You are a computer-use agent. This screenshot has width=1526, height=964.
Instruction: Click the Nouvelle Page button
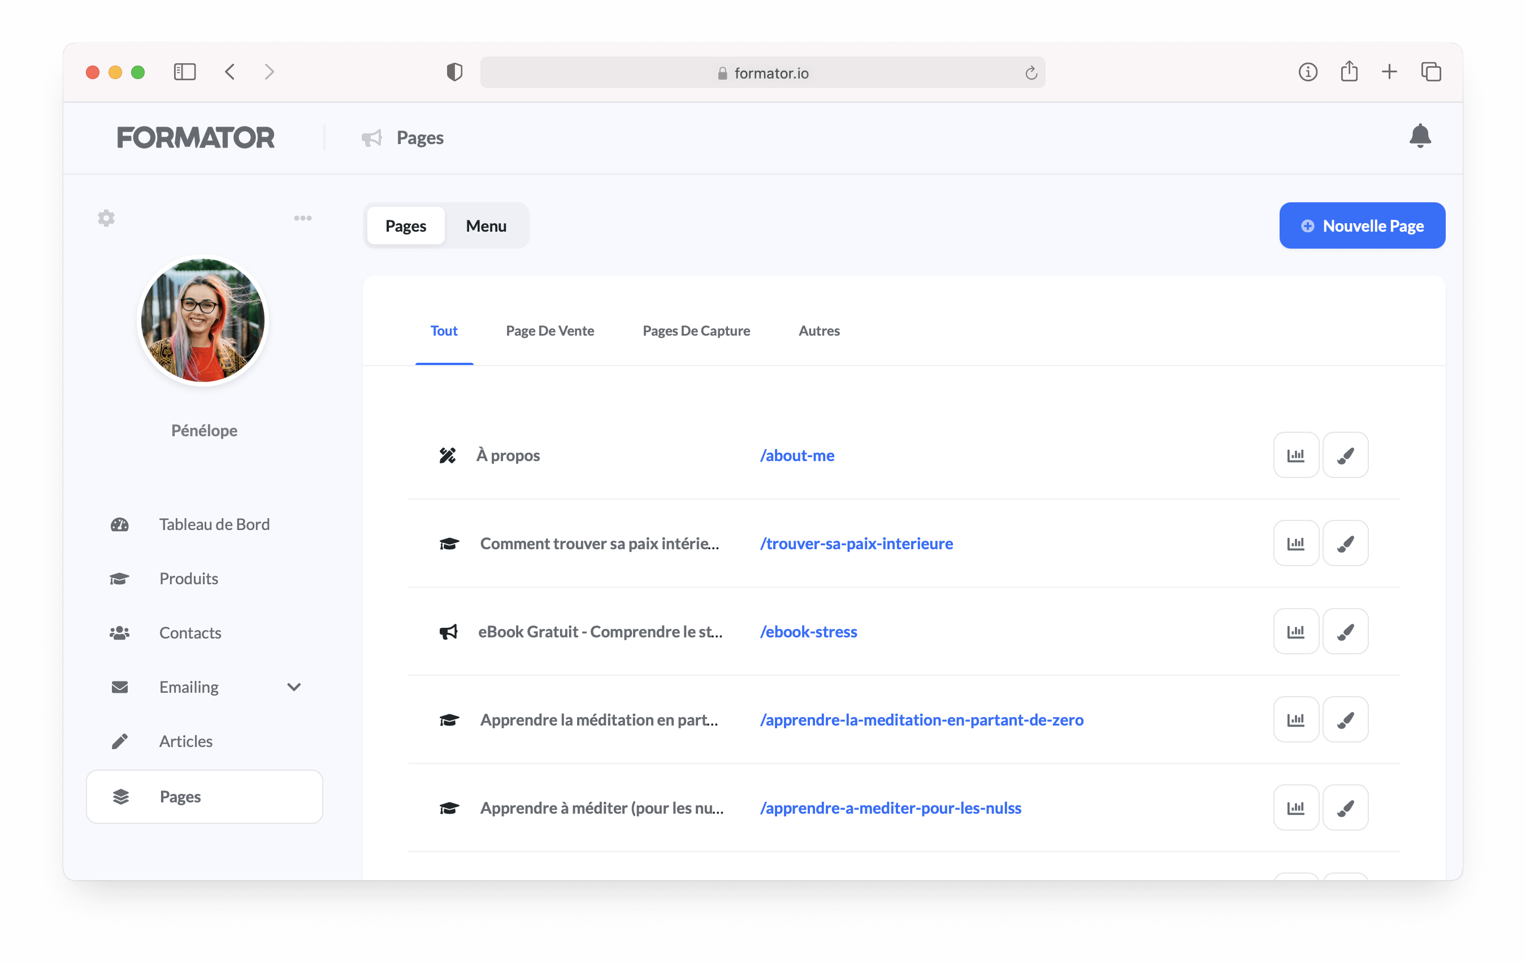click(x=1362, y=225)
